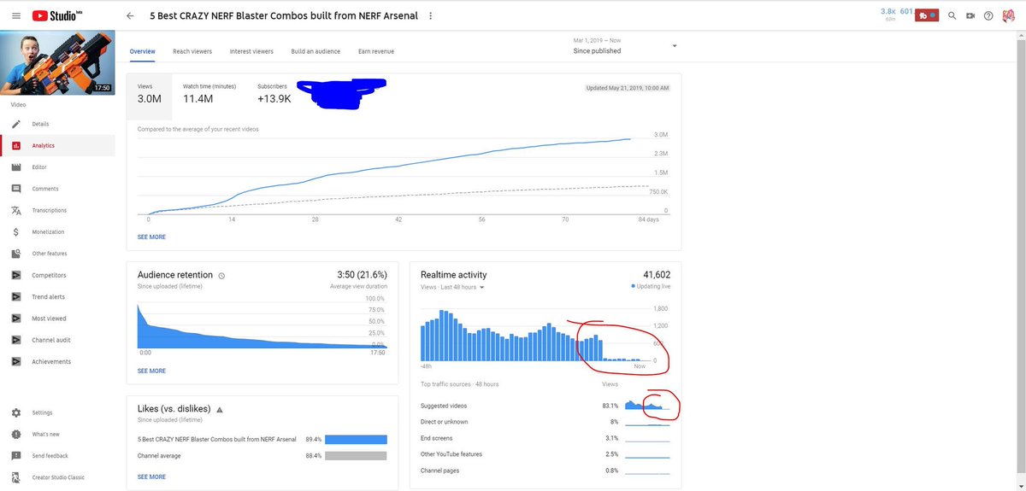The width and height of the screenshot is (1026, 491).
Task: Click the Editor clapperboard icon
Action: click(x=16, y=167)
